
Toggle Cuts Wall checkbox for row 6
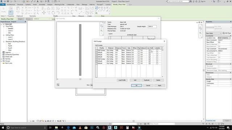[x=150, y=61]
